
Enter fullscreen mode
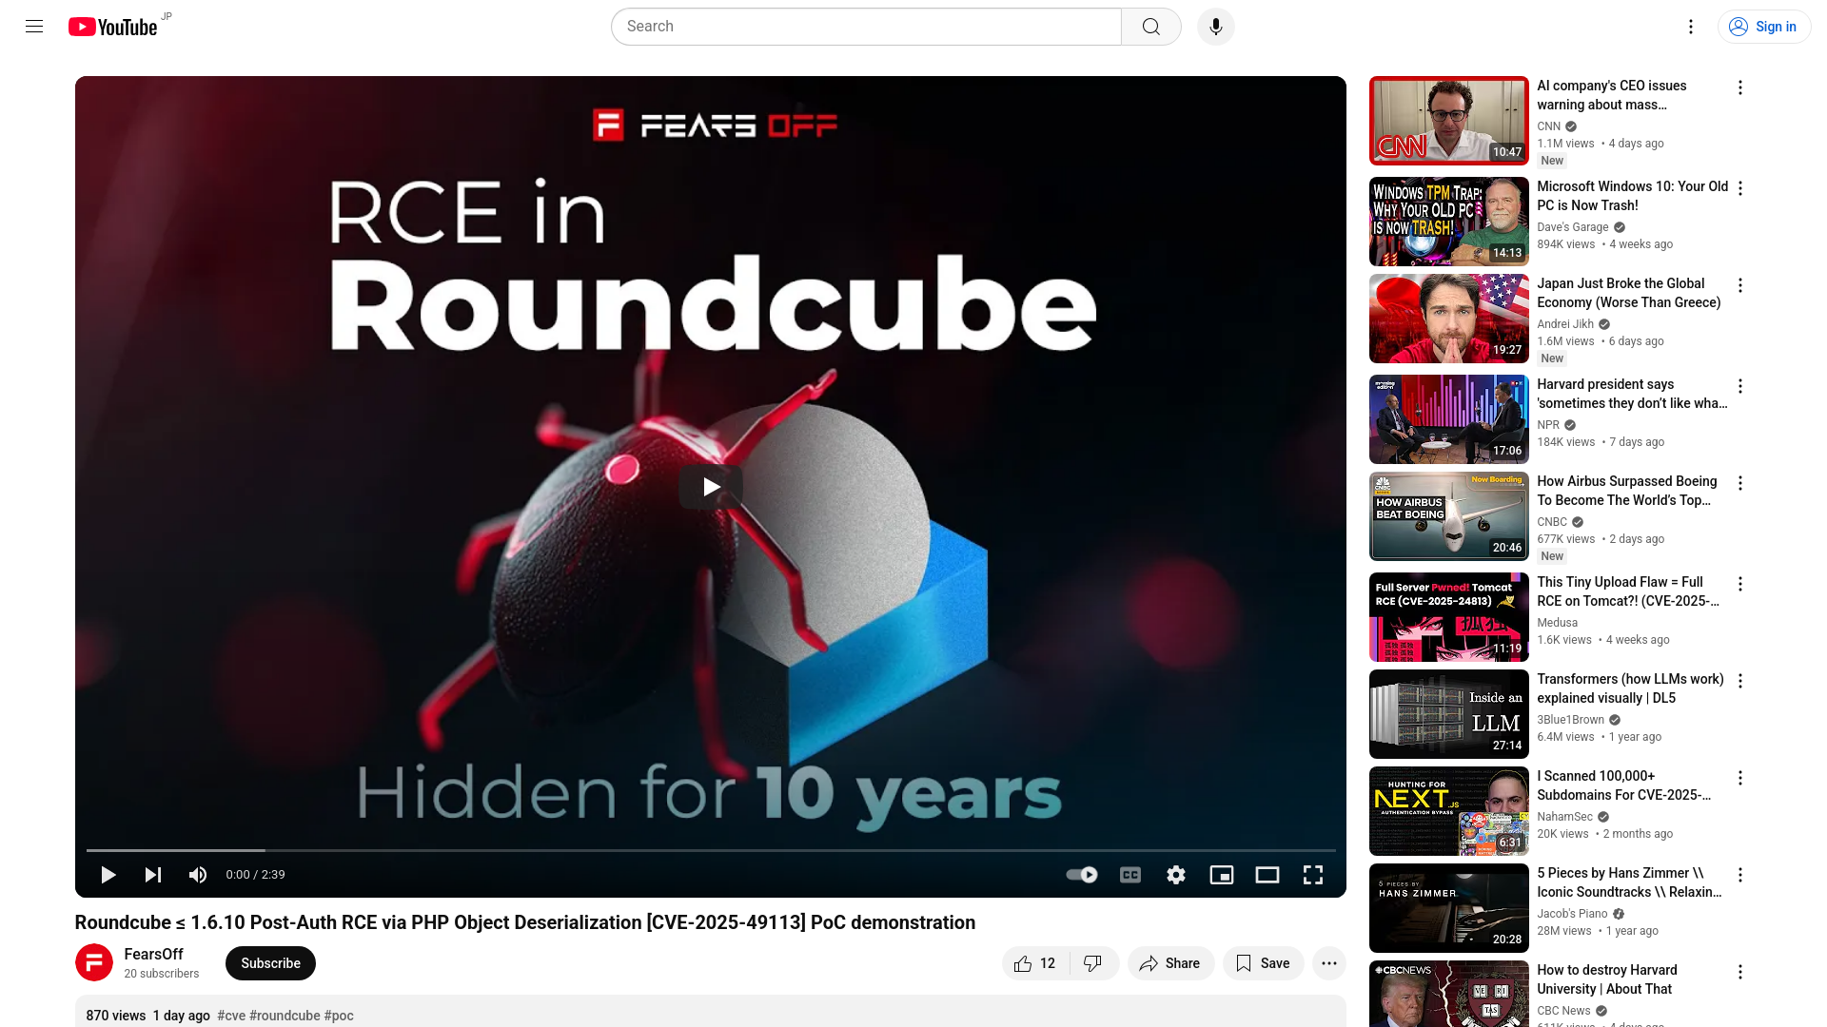[x=1313, y=875]
